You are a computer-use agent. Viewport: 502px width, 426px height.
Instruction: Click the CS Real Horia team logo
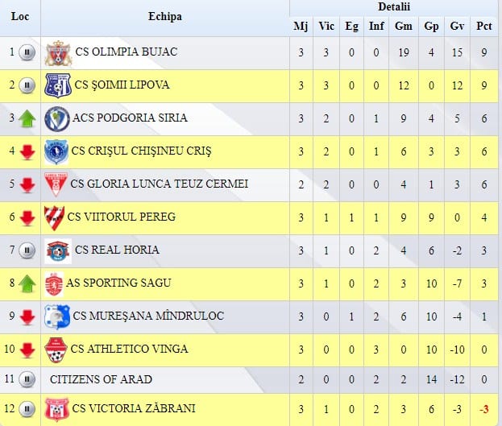pyautogui.click(x=58, y=251)
